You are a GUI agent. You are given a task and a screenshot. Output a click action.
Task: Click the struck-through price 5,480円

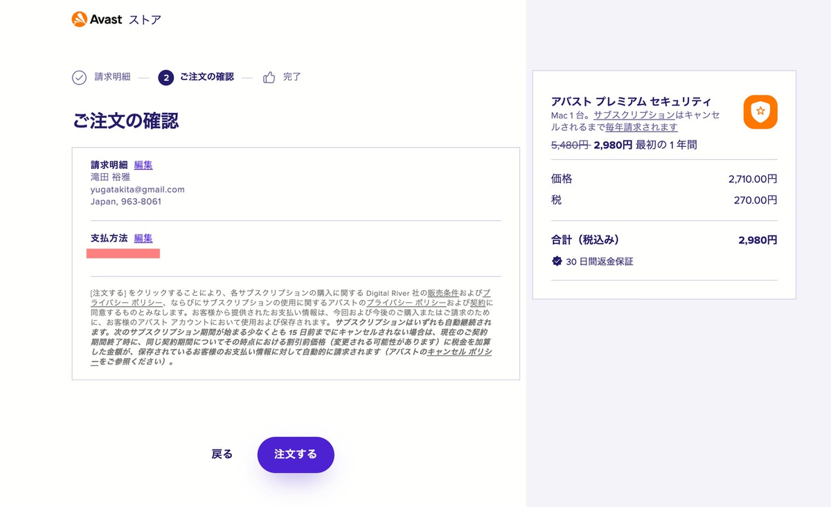[x=570, y=145]
